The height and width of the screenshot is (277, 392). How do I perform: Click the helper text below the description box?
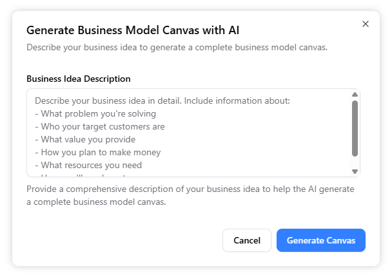190,196
